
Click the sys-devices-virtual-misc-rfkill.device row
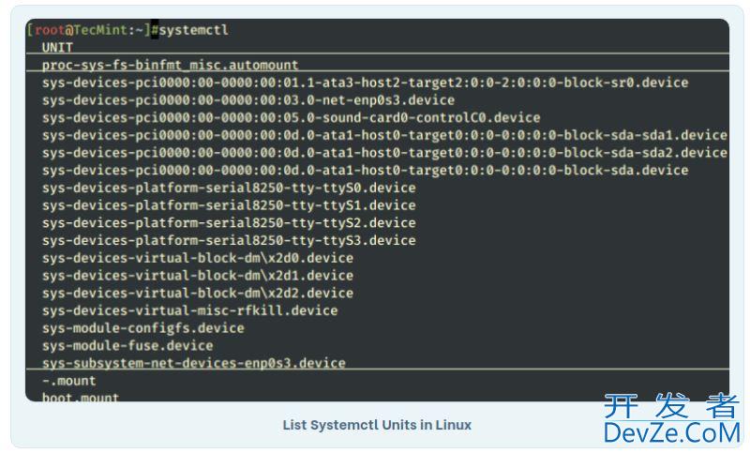pyautogui.click(x=190, y=311)
